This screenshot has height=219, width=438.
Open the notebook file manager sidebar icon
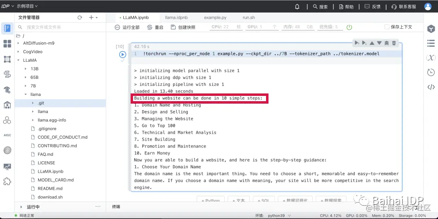7,28
